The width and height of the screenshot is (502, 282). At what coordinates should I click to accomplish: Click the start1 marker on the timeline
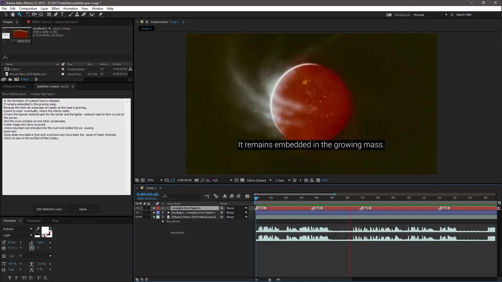[x=260, y=208]
